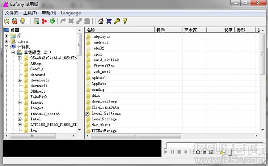This screenshot has width=268, height=166.
Task: Toggle the third playback mode icon left of speaker
Action: point(211,152)
